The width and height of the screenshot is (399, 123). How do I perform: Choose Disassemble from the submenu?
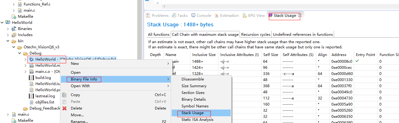click(193, 79)
